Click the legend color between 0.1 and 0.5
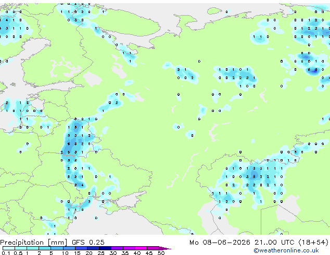 click(x=9, y=248)
